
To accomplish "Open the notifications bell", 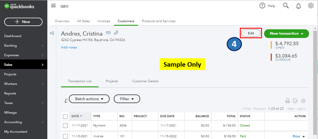I will (x=299, y=6).
